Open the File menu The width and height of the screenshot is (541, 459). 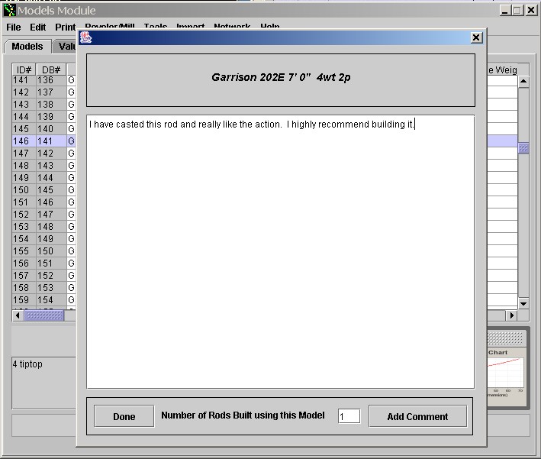point(14,27)
